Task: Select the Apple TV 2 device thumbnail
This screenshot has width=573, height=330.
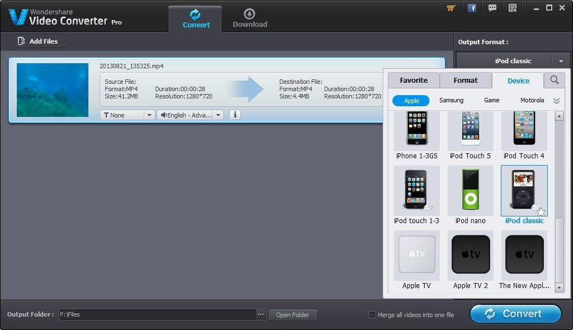Action: [x=470, y=254]
